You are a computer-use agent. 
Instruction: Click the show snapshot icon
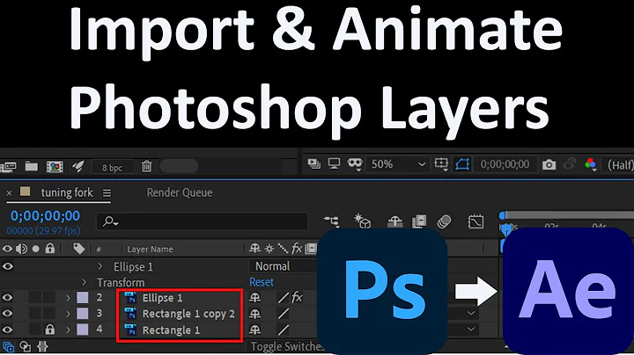pos(570,164)
